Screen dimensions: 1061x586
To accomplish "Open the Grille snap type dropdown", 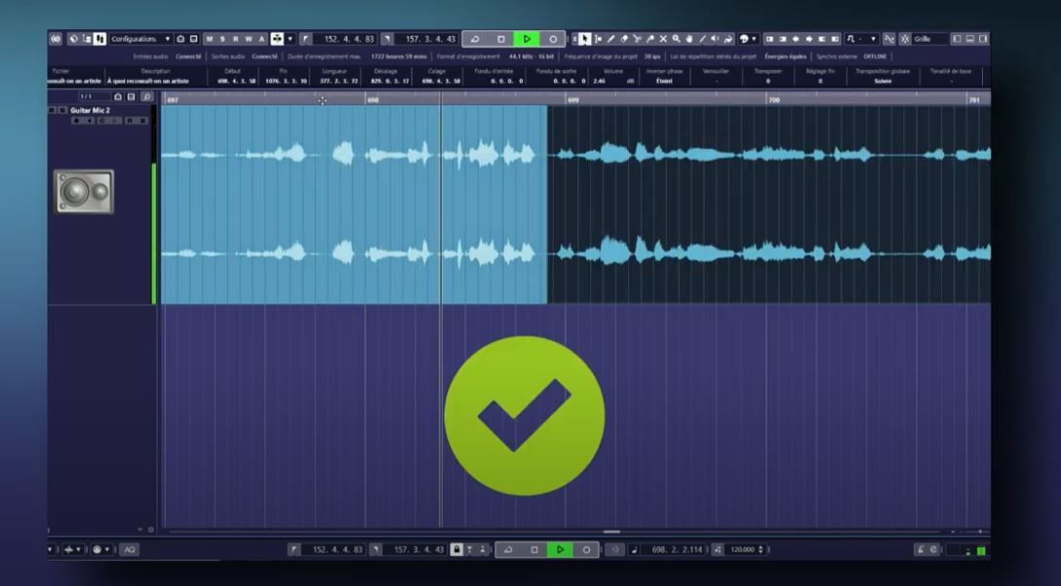I will coord(930,39).
